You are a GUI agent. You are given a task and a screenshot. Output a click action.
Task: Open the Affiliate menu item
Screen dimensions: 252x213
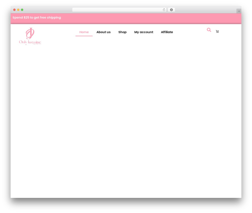167,32
